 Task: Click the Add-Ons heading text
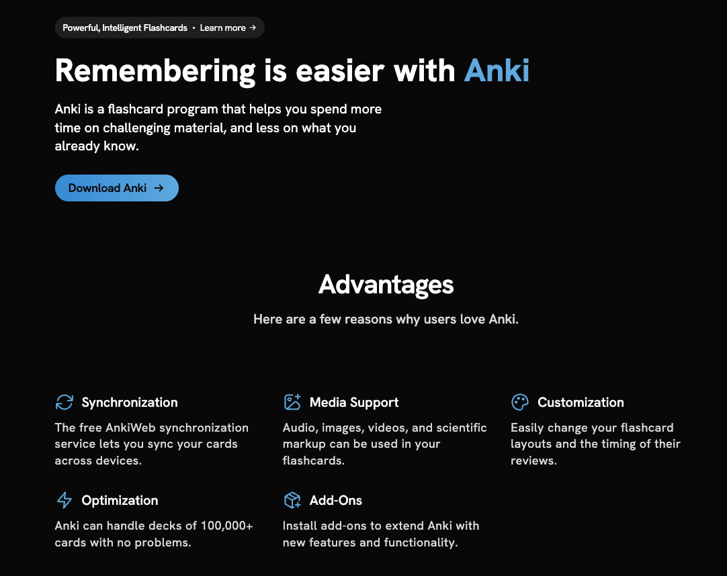335,500
